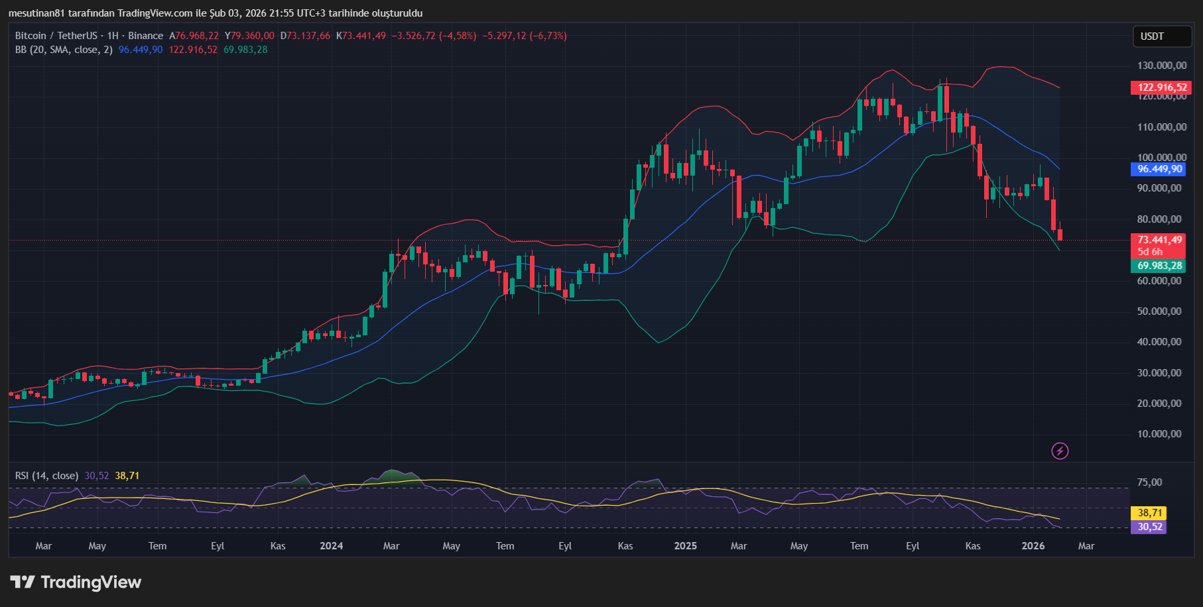Click the Binance exchange name in the title

(145, 36)
